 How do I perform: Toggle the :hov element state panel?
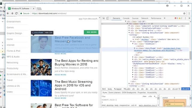(145, 96)
